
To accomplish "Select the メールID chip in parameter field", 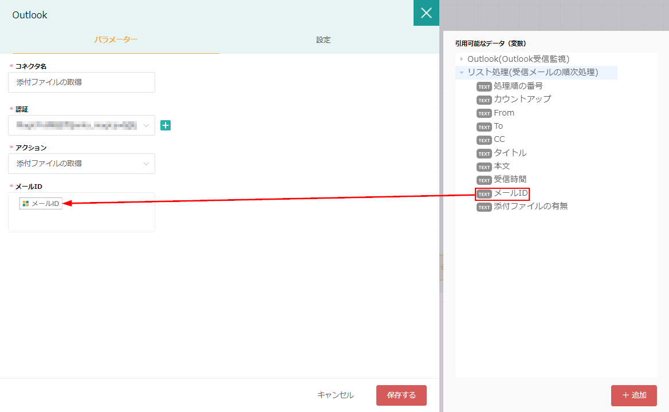I will (x=41, y=204).
